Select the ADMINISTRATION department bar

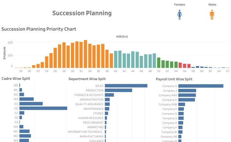click(107, 99)
